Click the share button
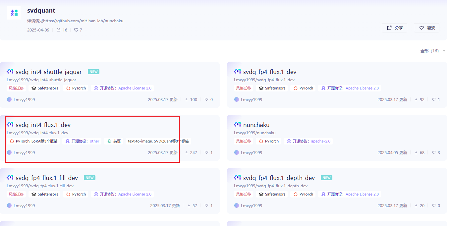450x226 pixels. pos(394,28)
